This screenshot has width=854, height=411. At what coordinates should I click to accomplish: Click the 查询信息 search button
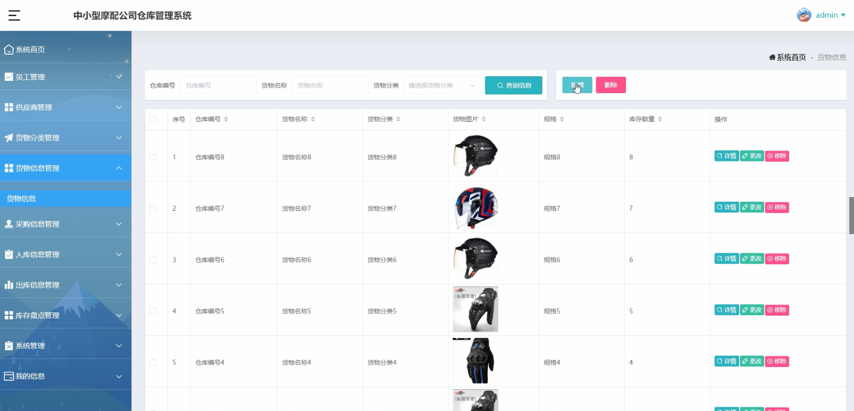tap(514, 85)
